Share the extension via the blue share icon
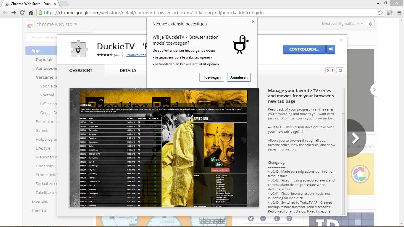Screen dimensions: 404x227 (330, 49)
